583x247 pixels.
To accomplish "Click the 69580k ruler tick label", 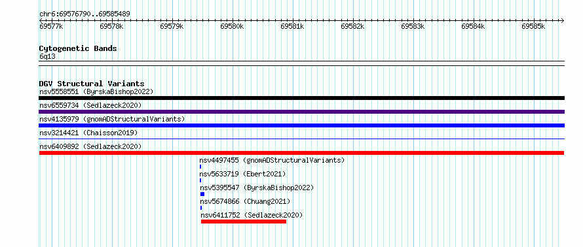I will pyautogui.click(x=232, y=26).
